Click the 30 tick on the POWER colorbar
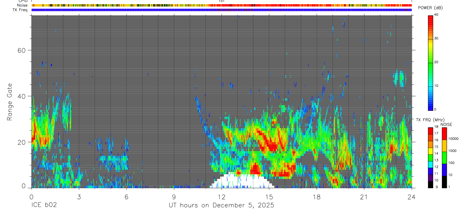The width and height of the screenshot is (463, 213). tap(437, 38)
